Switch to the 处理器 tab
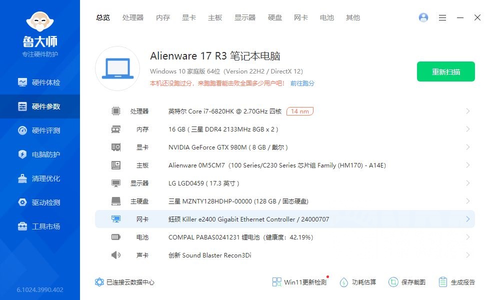The height and width of the screenshot is (300, 490). pyautogui.click(x=133, y=18)
